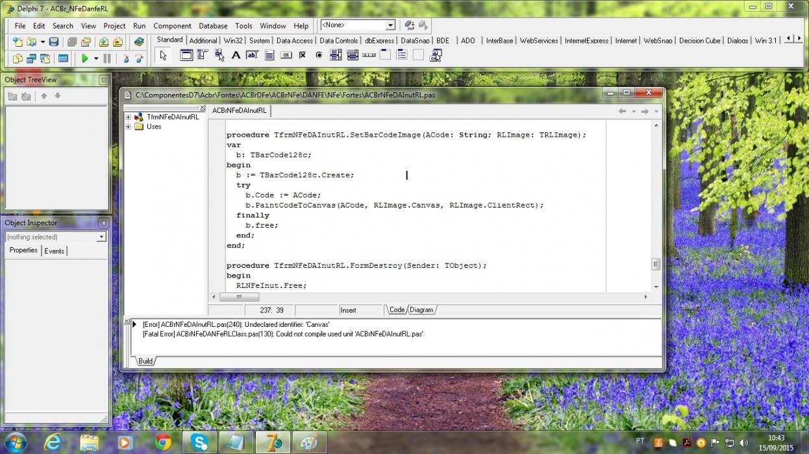The image size is (809, 454).
Task: Switch to the Data Access palette tab
Action: click(x=294, y=40)
